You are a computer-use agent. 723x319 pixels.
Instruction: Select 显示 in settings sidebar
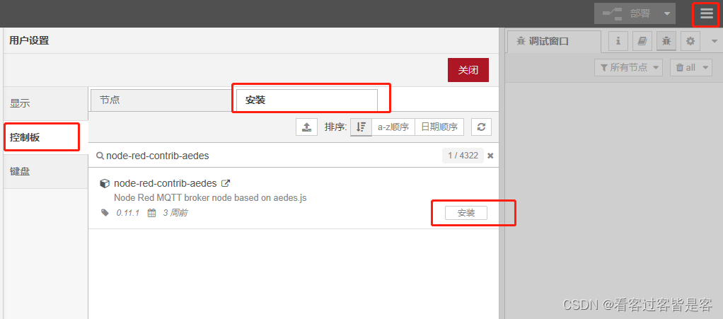[x=46, y=104]
